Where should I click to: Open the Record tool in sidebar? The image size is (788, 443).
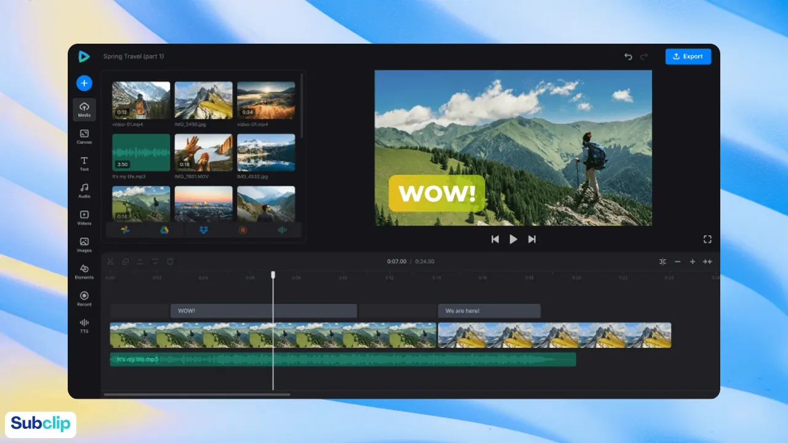(x=84, y=299)
